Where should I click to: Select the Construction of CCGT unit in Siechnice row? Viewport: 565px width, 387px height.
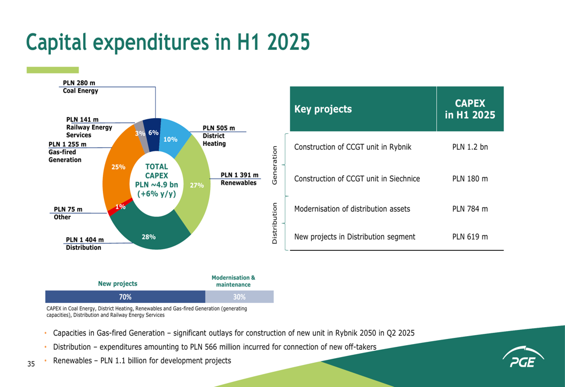(357, 179)
